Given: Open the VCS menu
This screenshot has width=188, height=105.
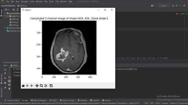Looking at the screenshot, I should pyautogui.click(x=57, y=1).
